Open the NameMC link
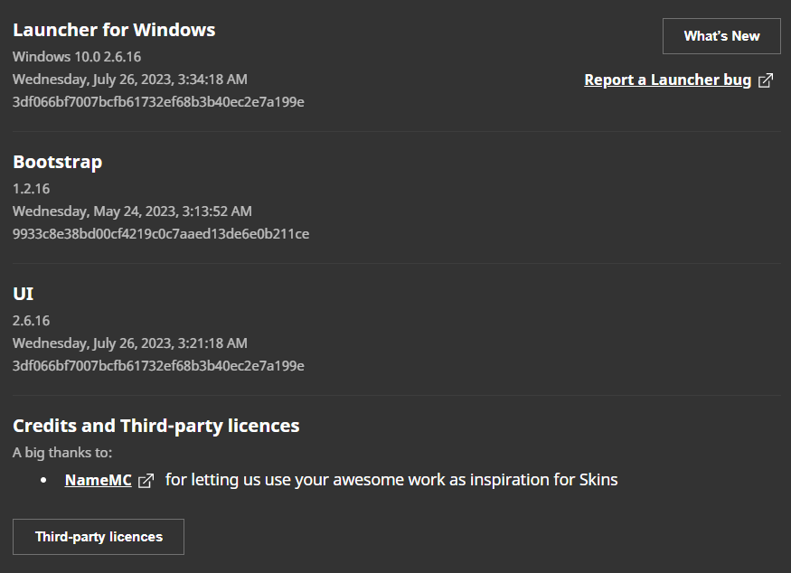Screen dimensions: 791x573 (x=99, y=480)
